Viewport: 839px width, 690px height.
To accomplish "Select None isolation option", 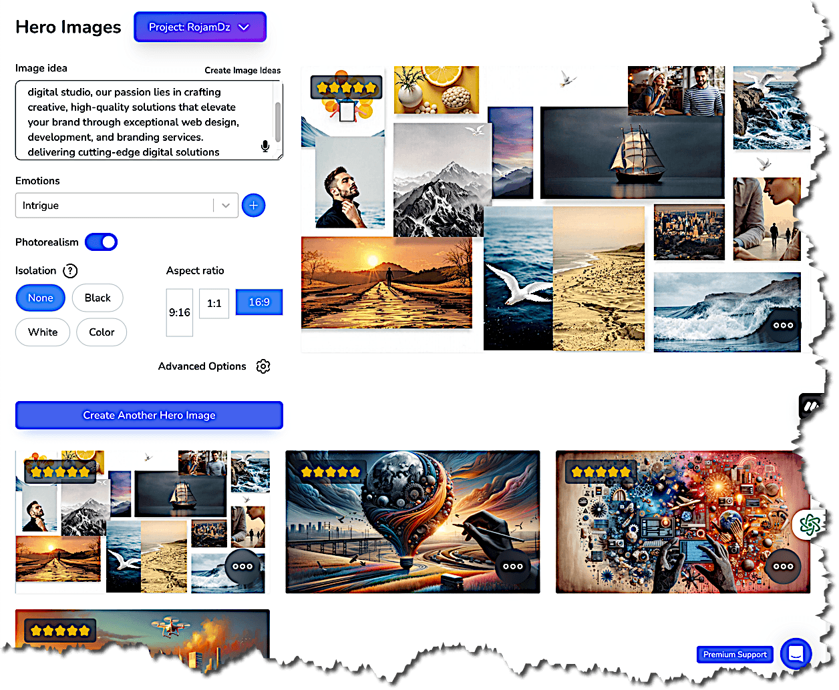I will [40, 298].
